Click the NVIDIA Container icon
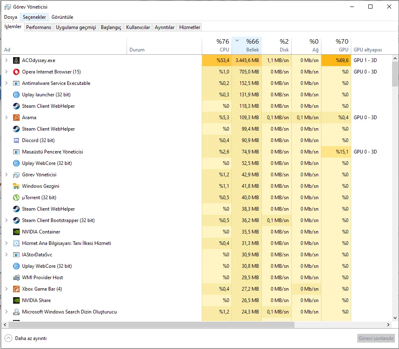Screen dimensions: 399x349 click(x=16, y=232)
